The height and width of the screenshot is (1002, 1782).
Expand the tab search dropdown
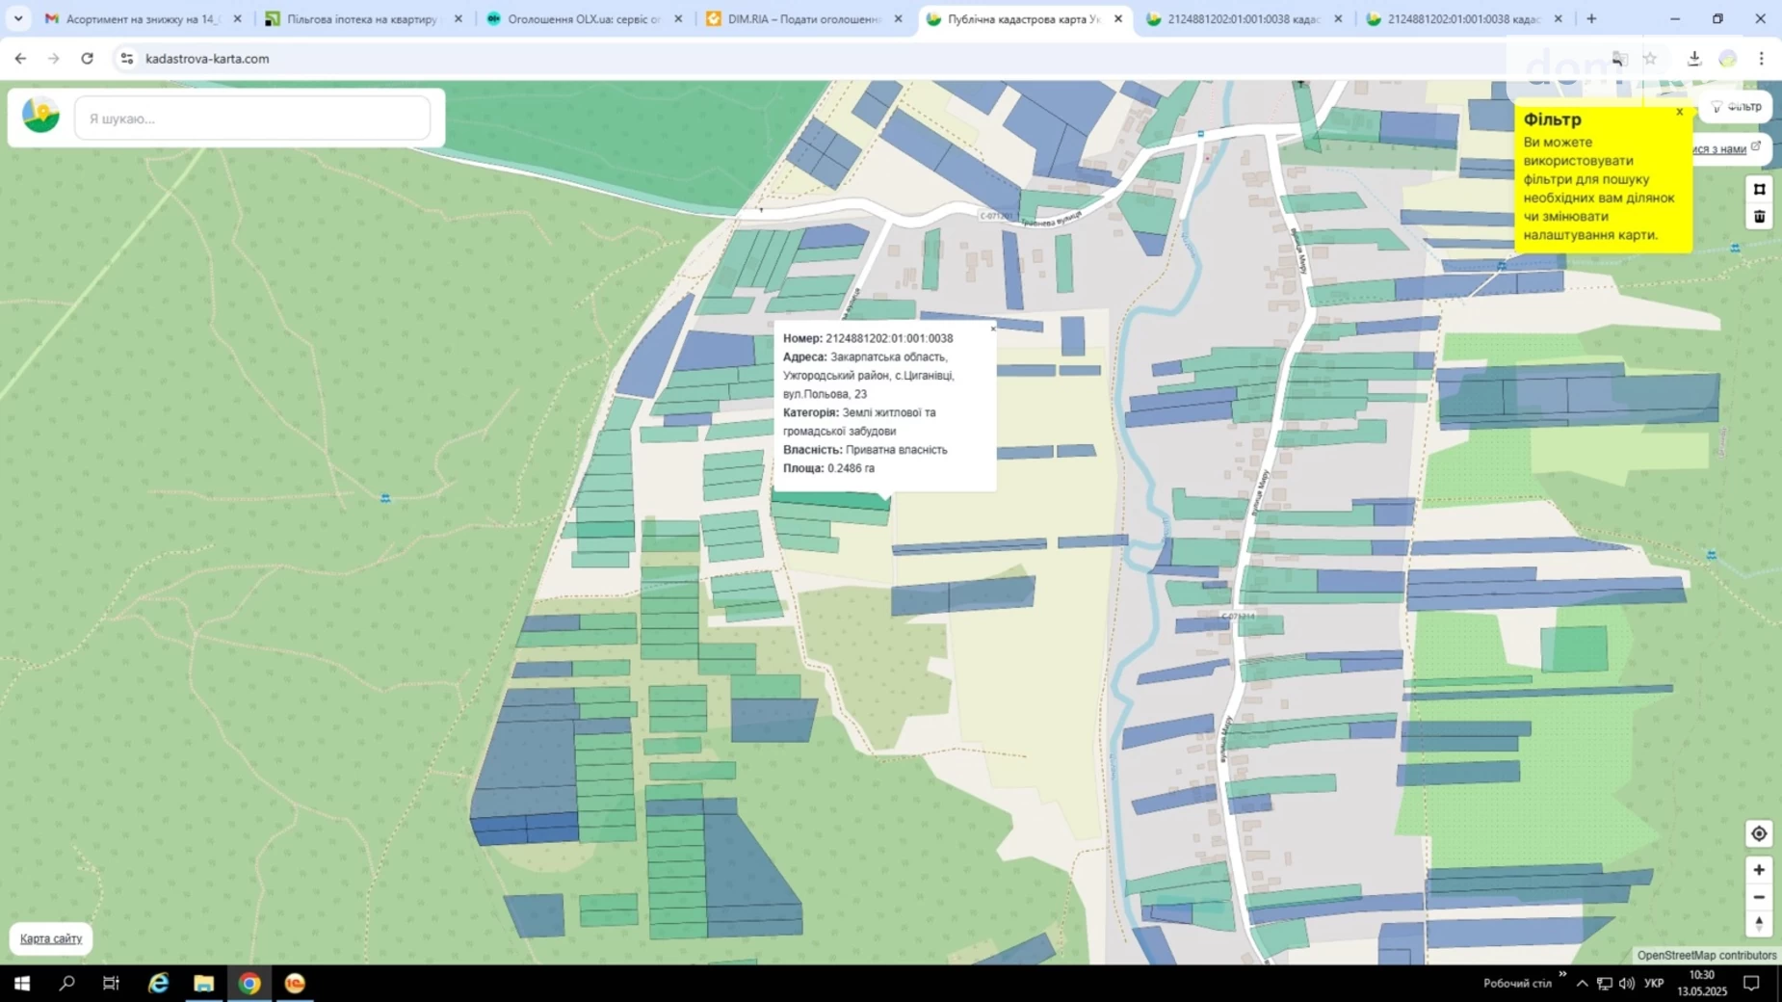[x=17, y=18]
